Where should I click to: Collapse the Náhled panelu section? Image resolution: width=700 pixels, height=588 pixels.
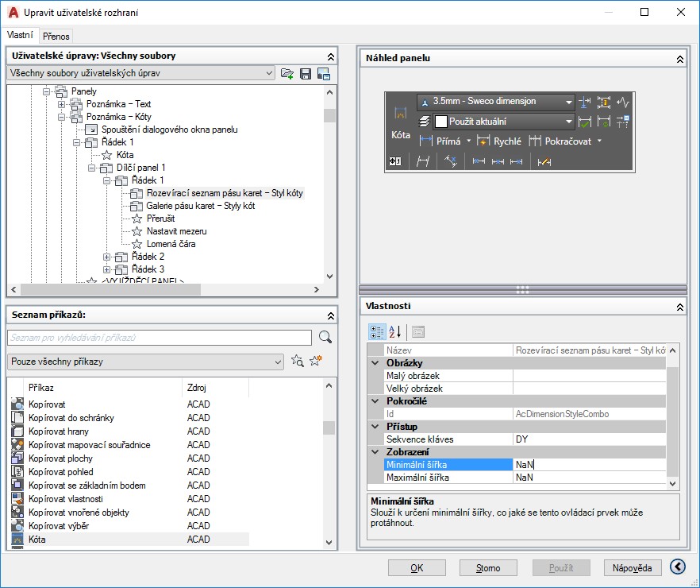(x=679, y=59)
